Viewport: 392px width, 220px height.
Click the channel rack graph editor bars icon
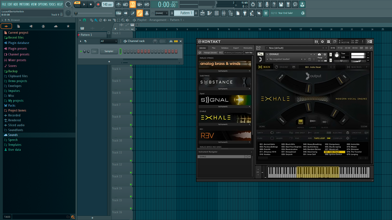171,41
